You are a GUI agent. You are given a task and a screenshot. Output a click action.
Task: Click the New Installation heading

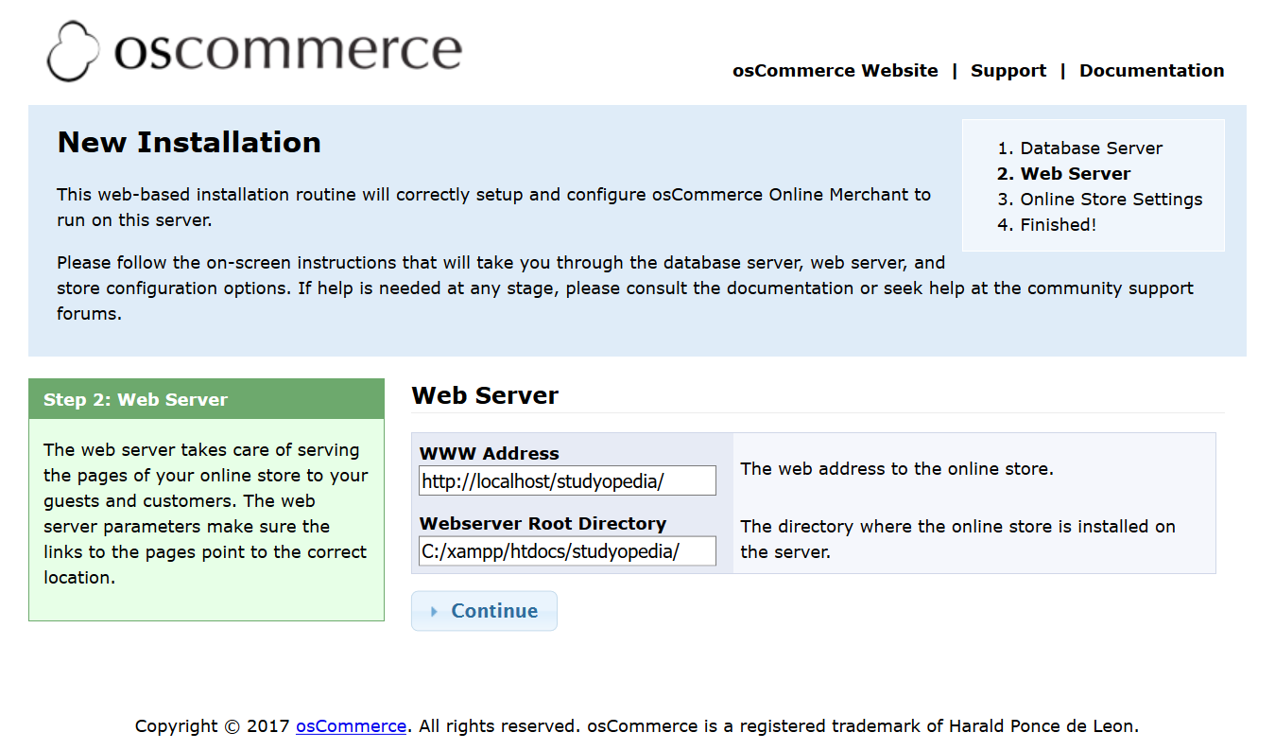click(x=189, y=142)
